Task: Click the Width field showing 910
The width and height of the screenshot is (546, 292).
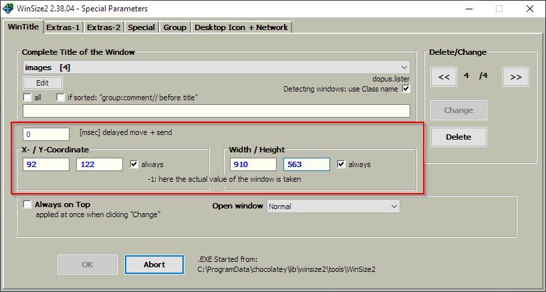Action: click(253, 164)
